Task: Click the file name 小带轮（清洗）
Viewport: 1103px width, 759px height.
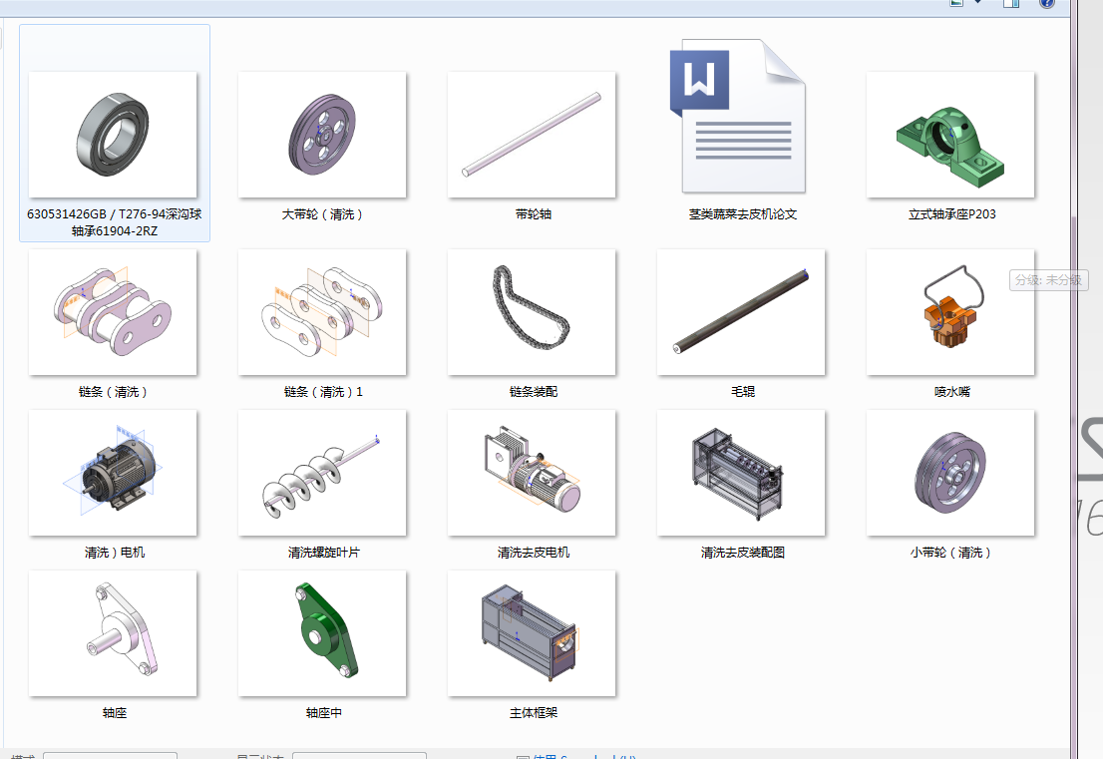Action: pyautogui.click(x=950, y=553)
